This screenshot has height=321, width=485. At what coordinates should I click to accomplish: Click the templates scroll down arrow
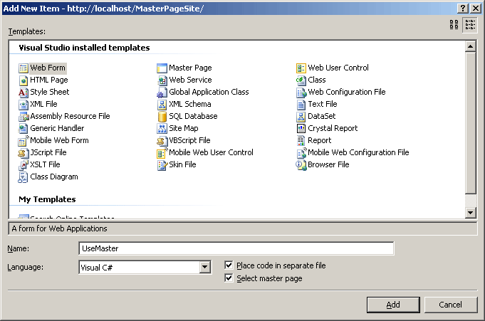[x=470, y=212]
